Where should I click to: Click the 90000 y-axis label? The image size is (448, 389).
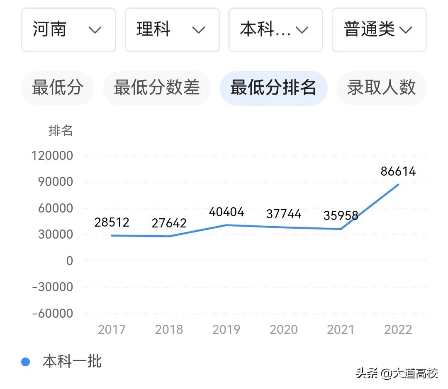tap(56, 182)
